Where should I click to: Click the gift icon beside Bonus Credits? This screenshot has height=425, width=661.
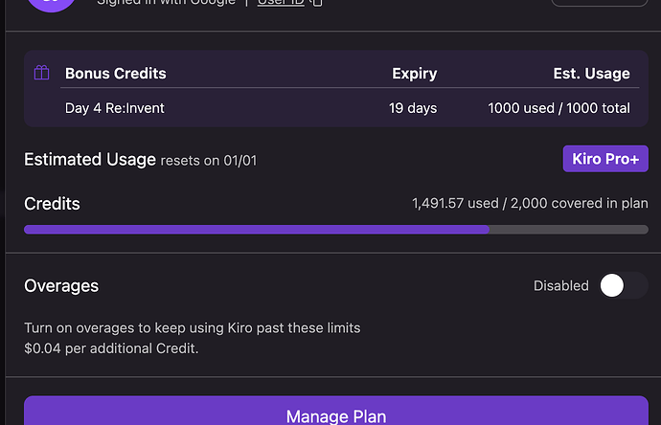(x=41, y=73)
